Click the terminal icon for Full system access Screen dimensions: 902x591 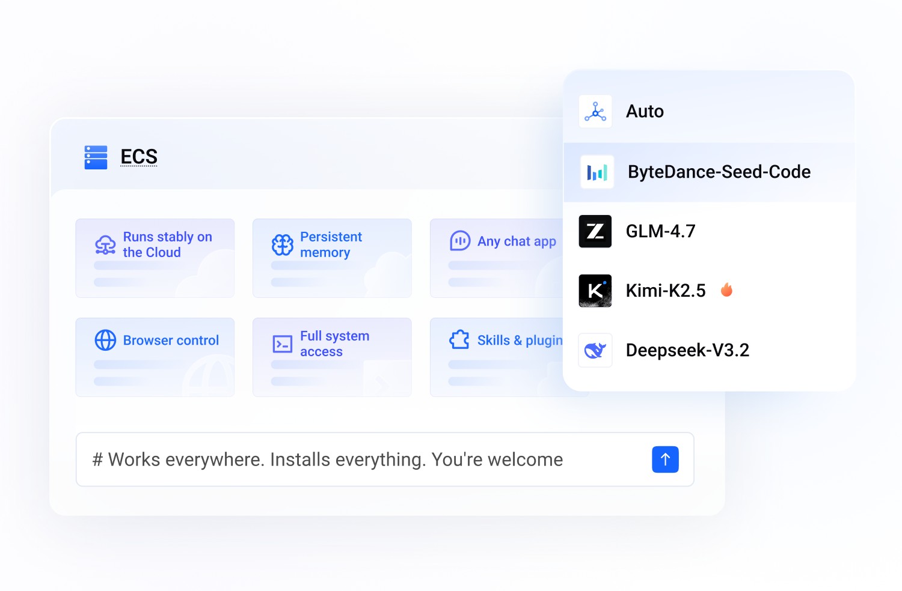[283, 344]
